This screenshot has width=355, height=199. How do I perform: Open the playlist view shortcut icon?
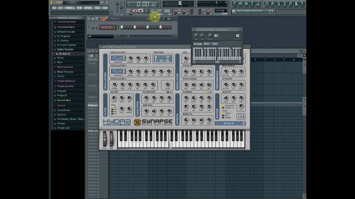(235, 4)
